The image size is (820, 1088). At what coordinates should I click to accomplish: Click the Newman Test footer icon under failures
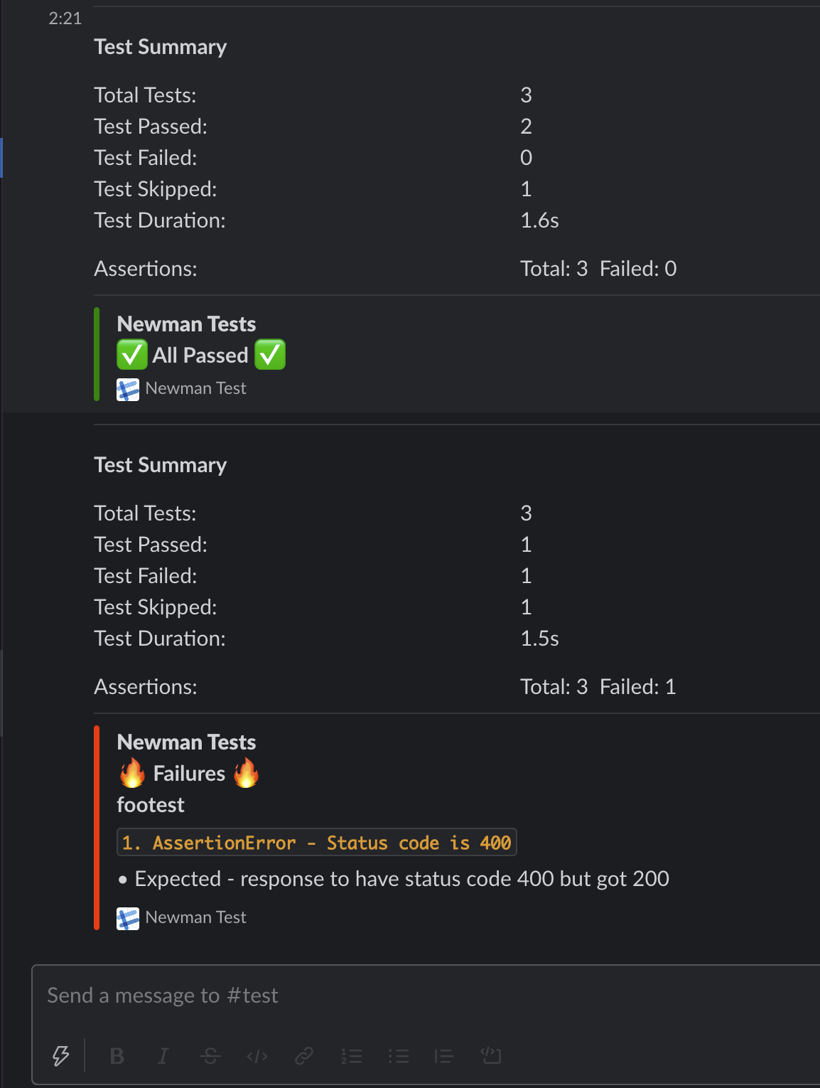[128, 919]
